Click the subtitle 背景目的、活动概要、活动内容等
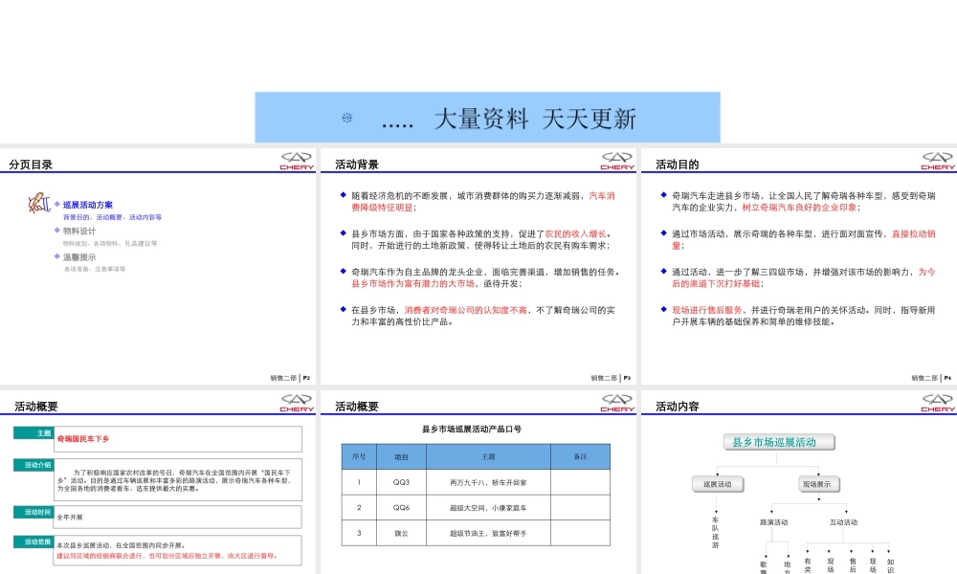This screenshot has width=957, height=574. [112, 217]
